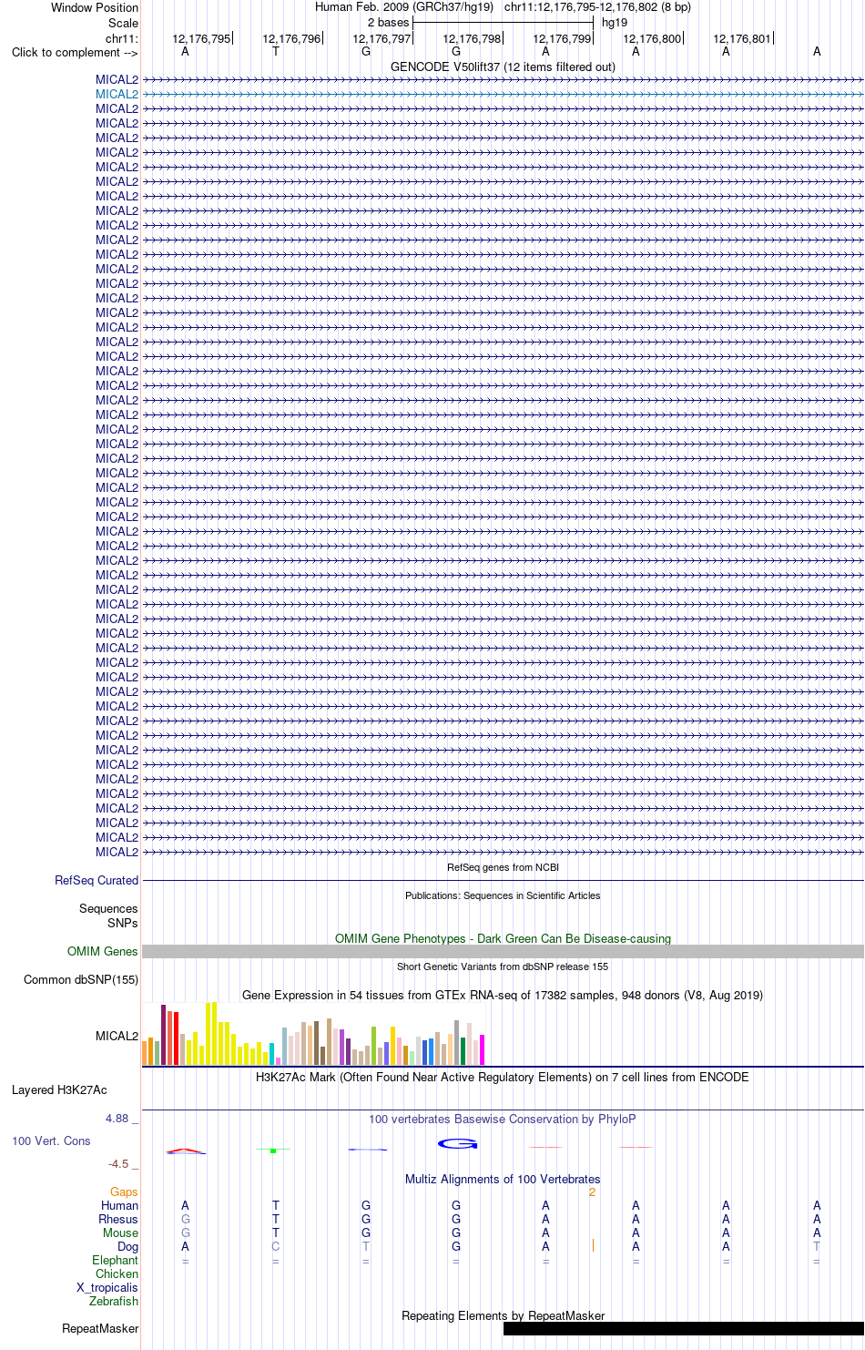Image resolution: width=865 pixels, height=1350 pixels.
Task: Select the highlighted light-blue MICAL2 transcript label
Action: pyautogui.click(x=117, y=94)
